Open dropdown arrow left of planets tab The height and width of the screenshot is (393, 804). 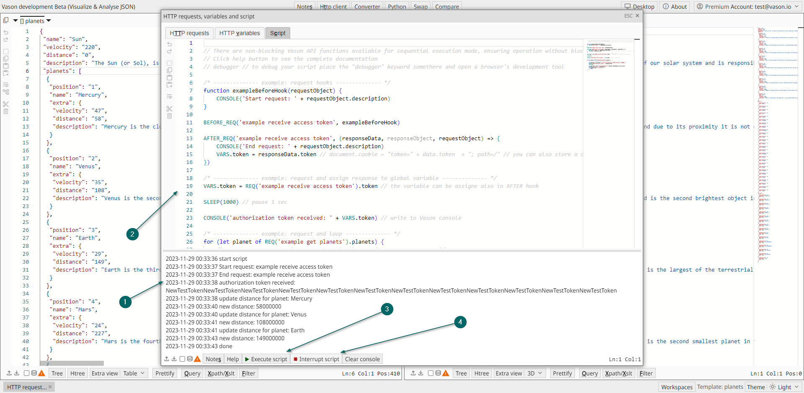tap(15, 21)
